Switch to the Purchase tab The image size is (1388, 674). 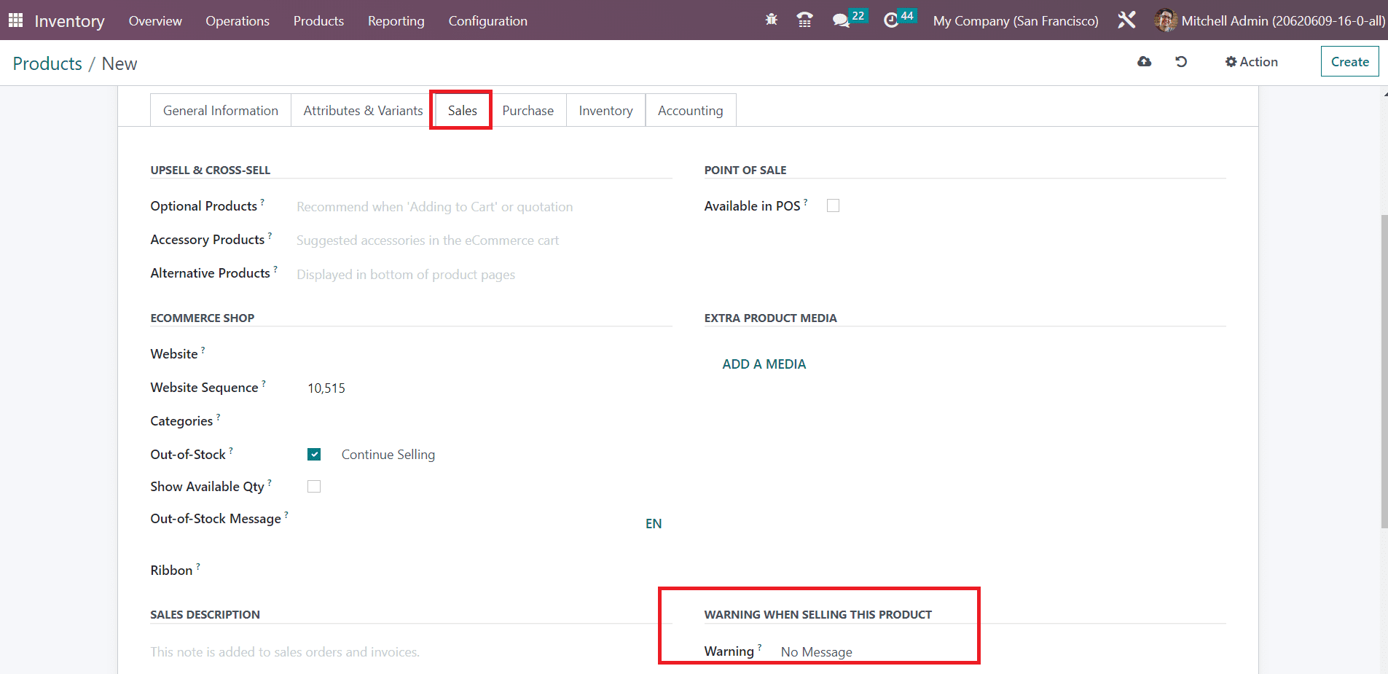click(528, 111)
